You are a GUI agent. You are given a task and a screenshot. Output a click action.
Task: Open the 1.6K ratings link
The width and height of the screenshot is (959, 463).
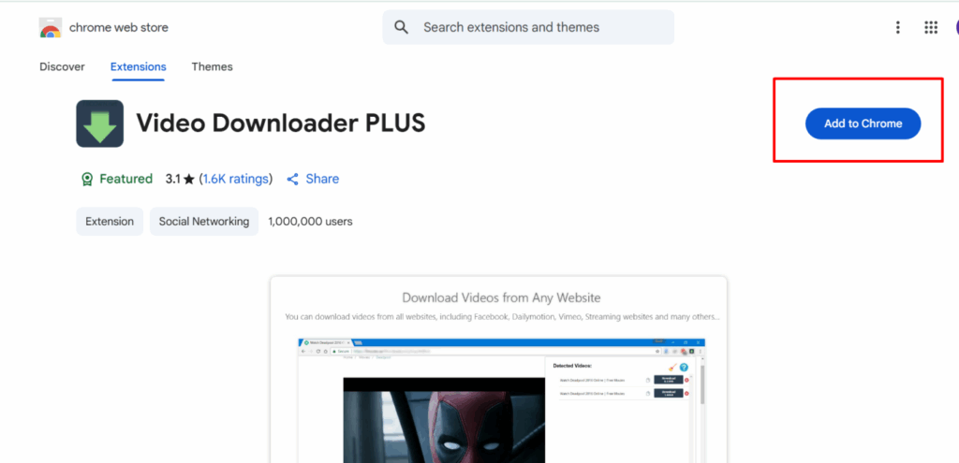click(x=235, y=179)
